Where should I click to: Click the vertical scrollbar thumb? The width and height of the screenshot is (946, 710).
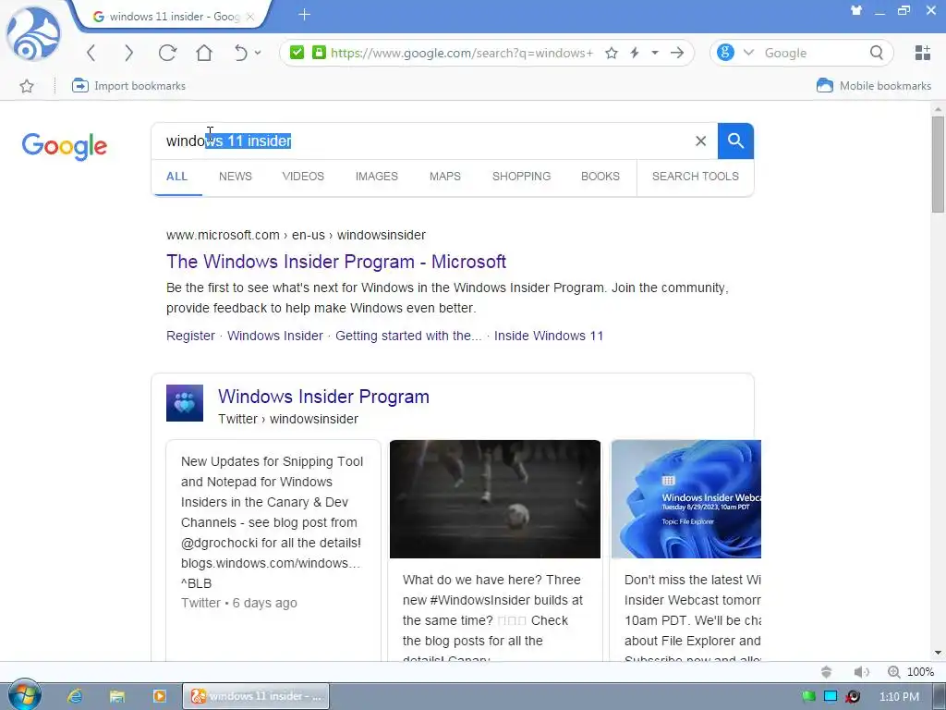[938, 165]
